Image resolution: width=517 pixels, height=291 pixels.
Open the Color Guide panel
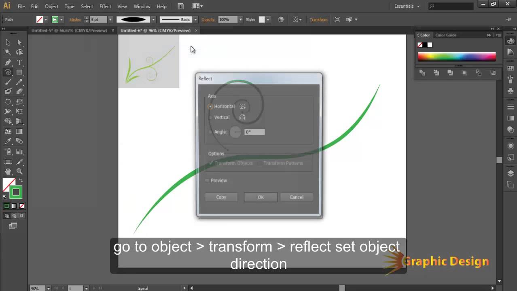(445, 35)
